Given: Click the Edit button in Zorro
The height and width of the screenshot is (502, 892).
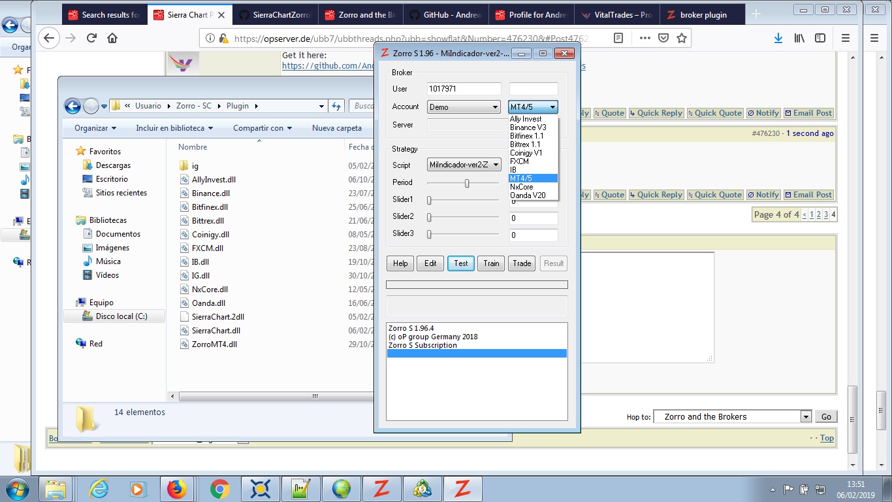Looking at the screenshot, I should coord(430,263).
